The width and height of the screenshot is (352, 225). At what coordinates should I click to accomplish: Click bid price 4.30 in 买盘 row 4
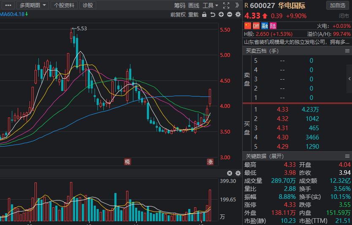282,137
